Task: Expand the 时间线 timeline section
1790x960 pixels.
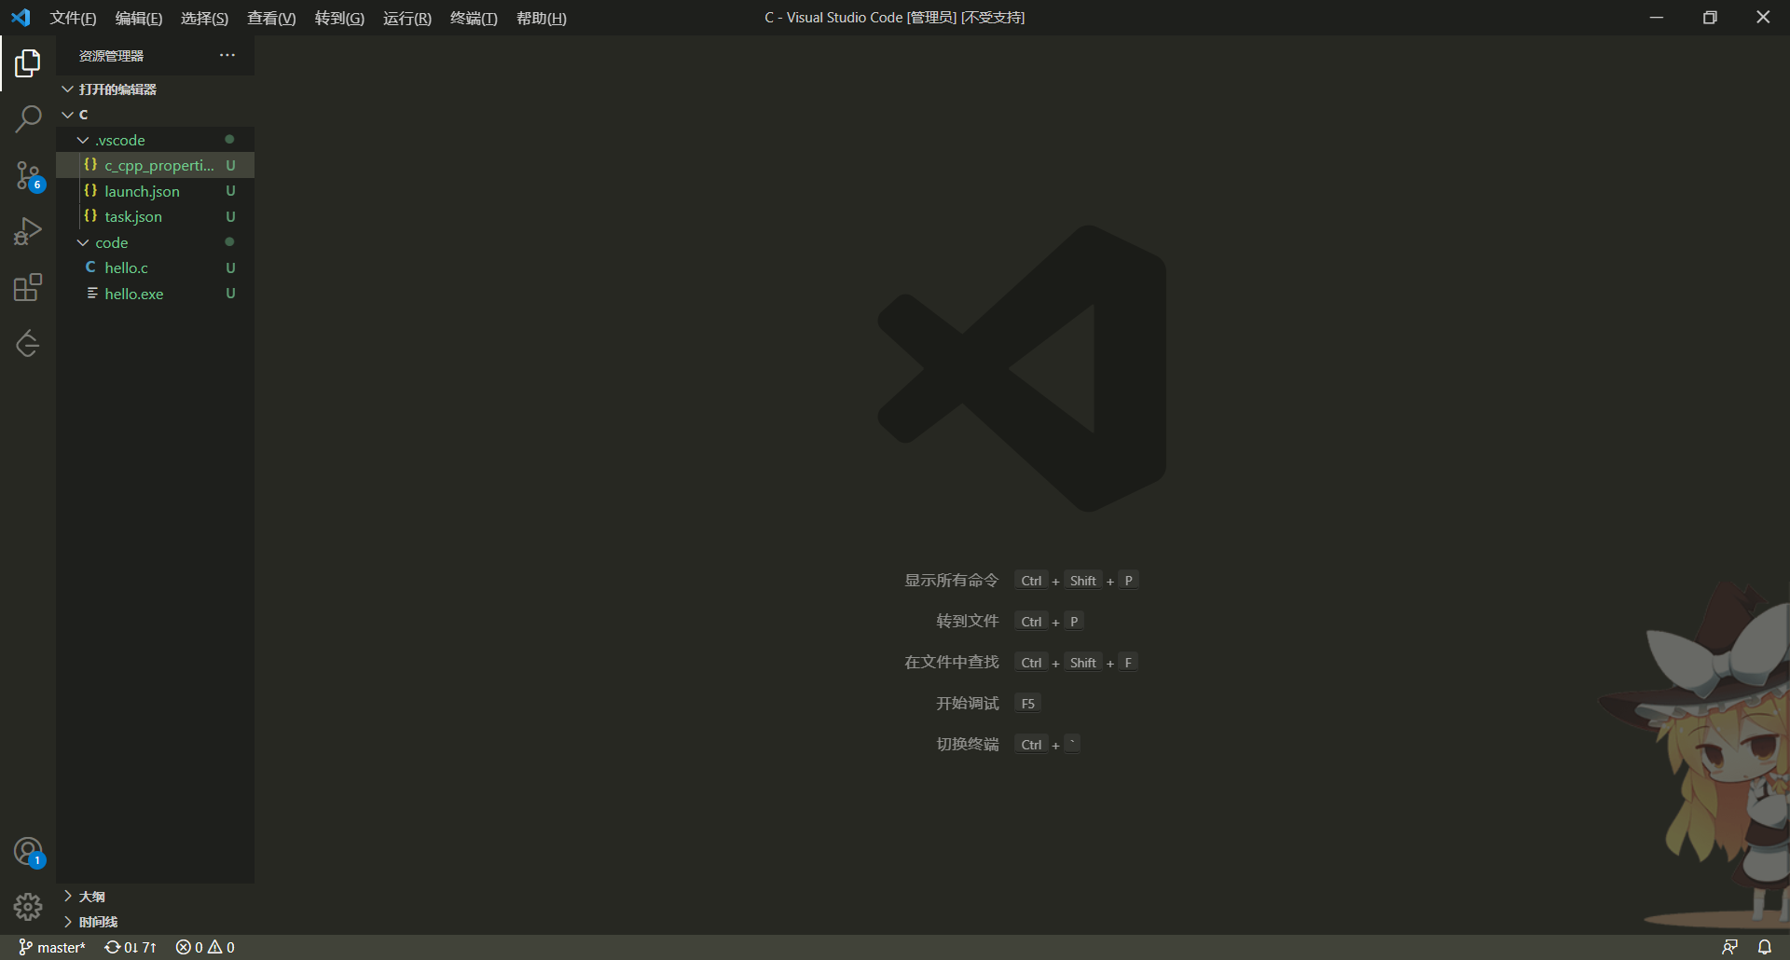Action: [x=155, y=922]
